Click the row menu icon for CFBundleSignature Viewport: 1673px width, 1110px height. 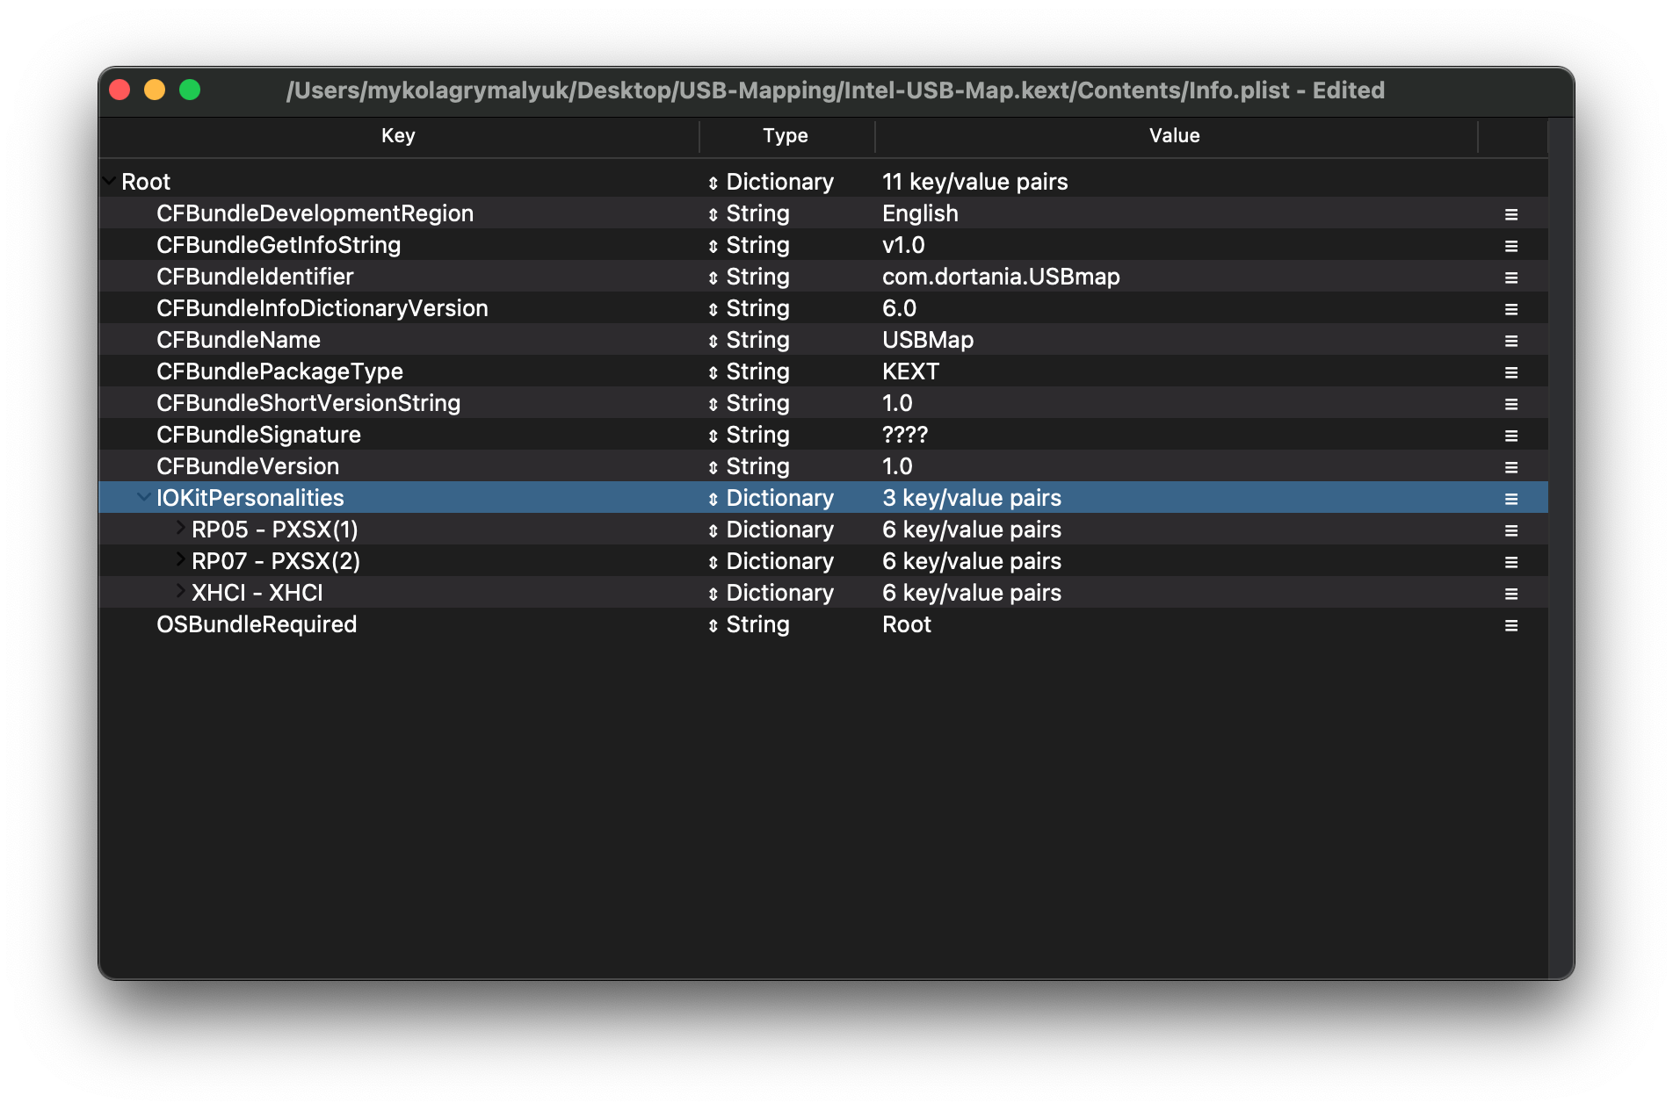tap(1510, 436)
